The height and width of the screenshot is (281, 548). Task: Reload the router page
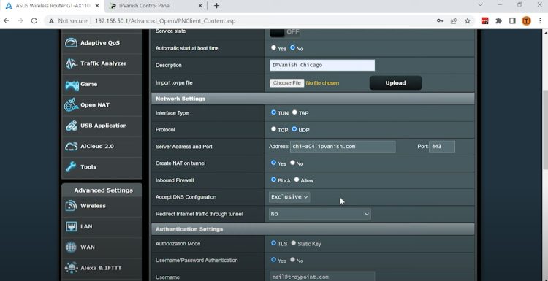coord(34,21)
